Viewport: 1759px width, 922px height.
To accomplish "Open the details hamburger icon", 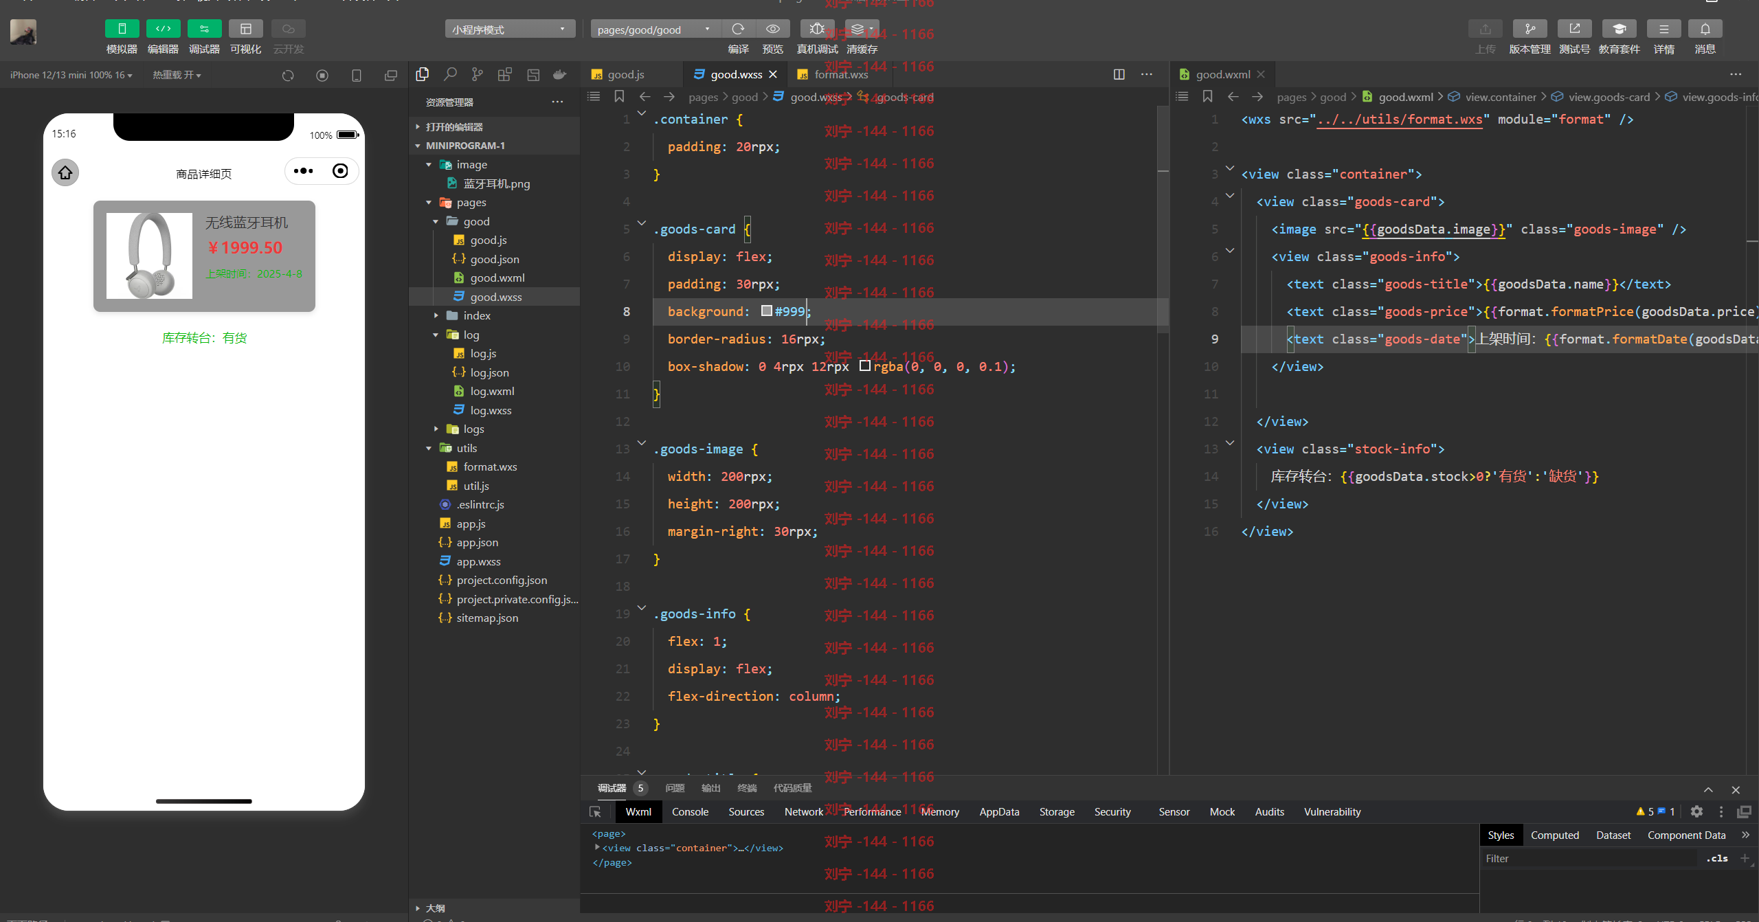I will (1663, 29).
